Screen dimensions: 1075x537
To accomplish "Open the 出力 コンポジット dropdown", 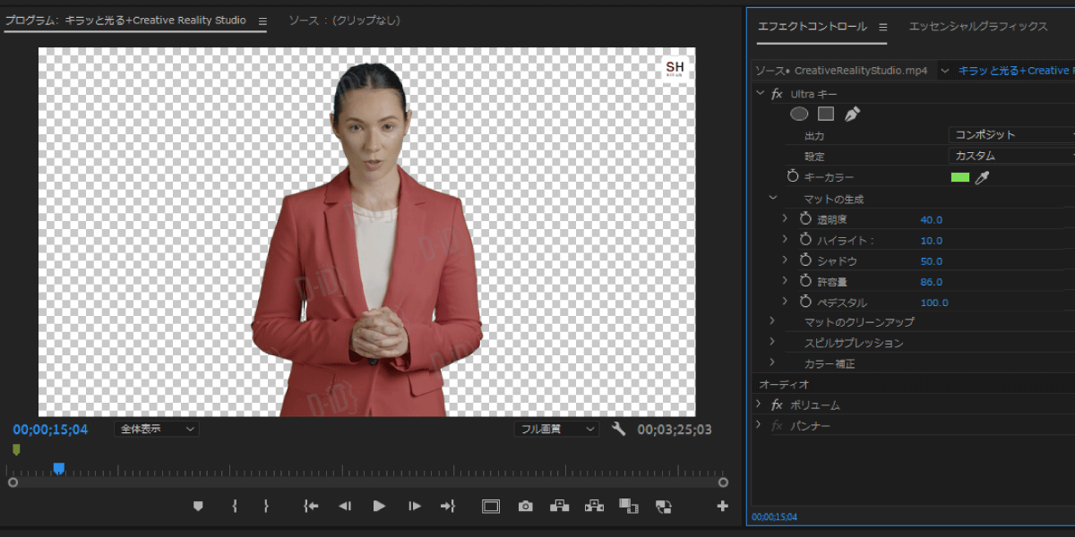I will point(1012,135).
